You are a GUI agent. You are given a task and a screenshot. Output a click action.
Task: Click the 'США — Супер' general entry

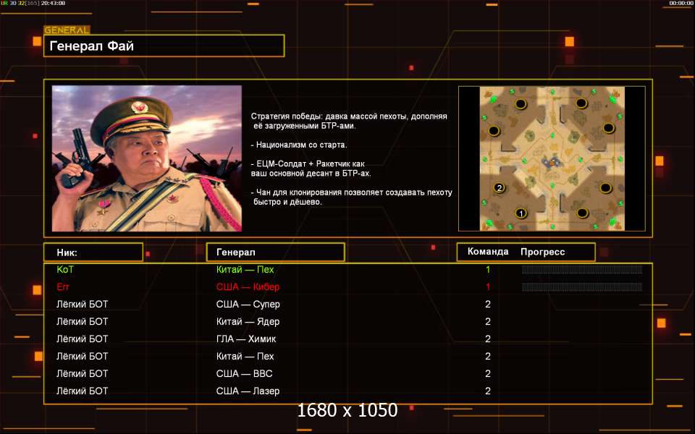[x=248, y=305]
